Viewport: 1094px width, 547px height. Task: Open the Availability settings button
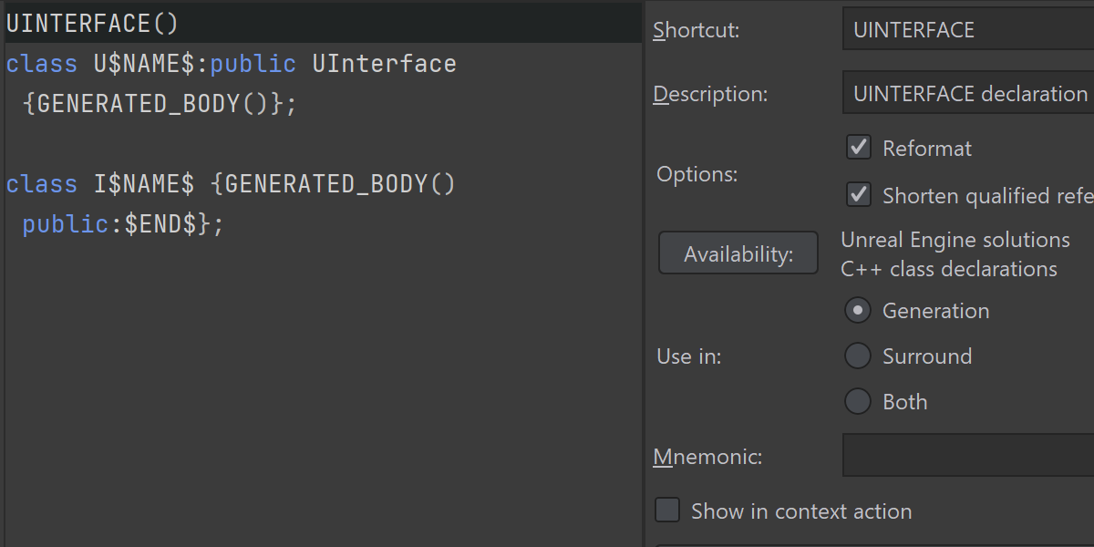(738, 253)
